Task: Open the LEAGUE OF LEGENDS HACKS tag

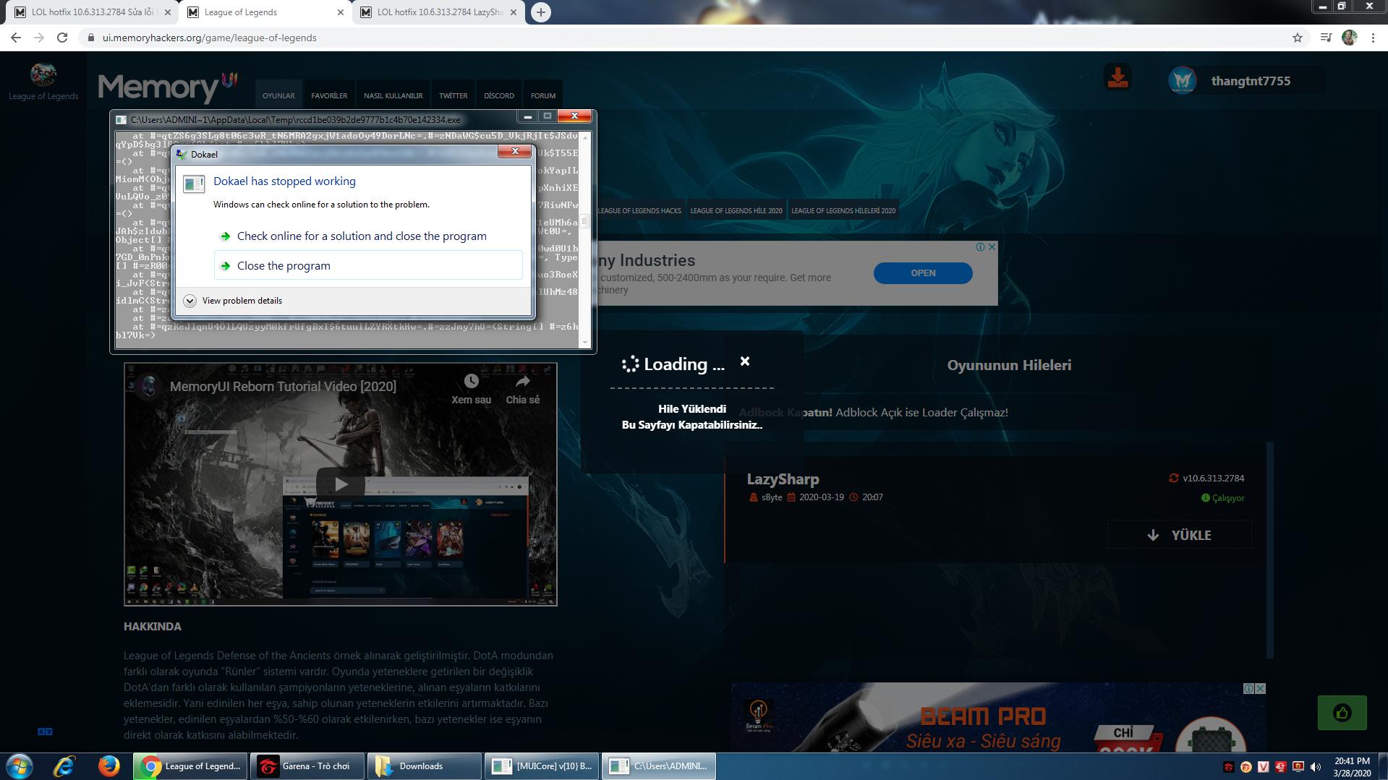Action: [x=639, y=211]
